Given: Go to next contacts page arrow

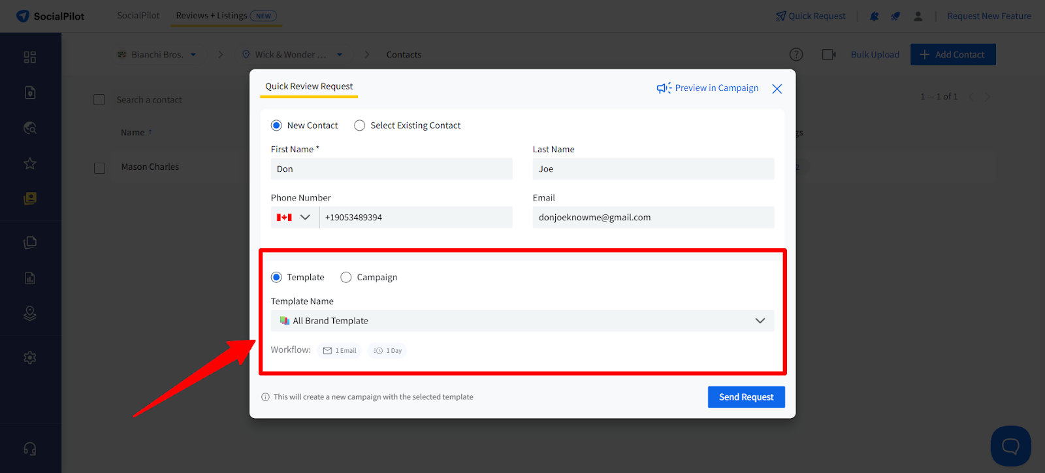Looking at the screenshot, I should click(988, 97).
